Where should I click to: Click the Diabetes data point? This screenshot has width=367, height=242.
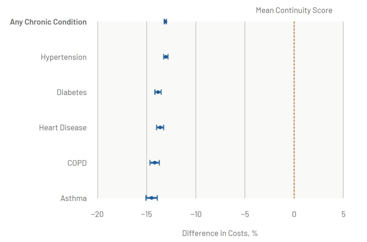click(x=158, y=92)
